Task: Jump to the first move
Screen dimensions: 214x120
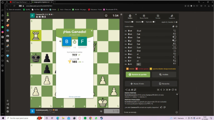Action: tap(158, 90)
